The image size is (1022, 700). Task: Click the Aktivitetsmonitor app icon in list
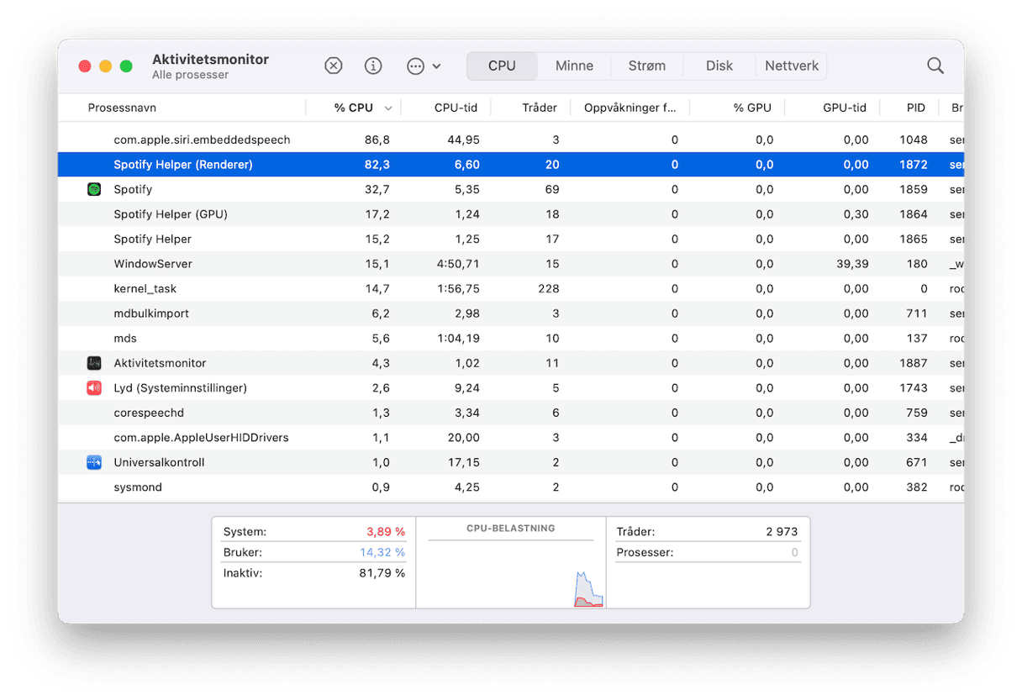click(x=94, y=363)
